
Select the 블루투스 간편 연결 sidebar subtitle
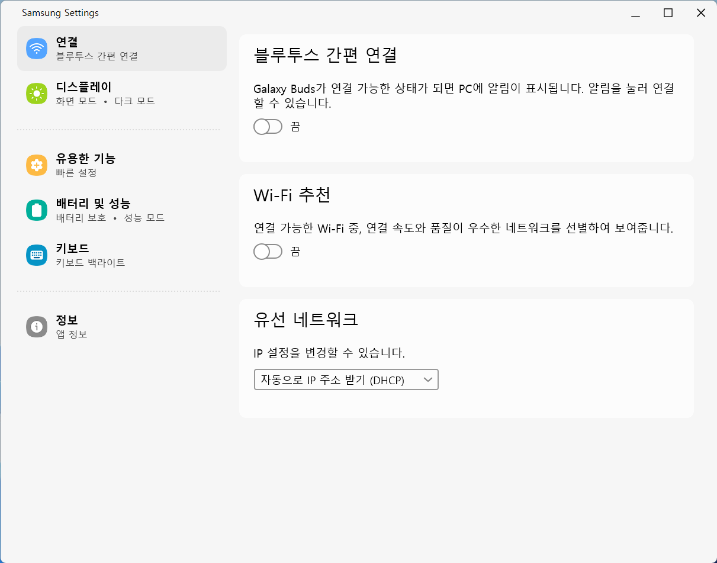click(x=97, y=56)
